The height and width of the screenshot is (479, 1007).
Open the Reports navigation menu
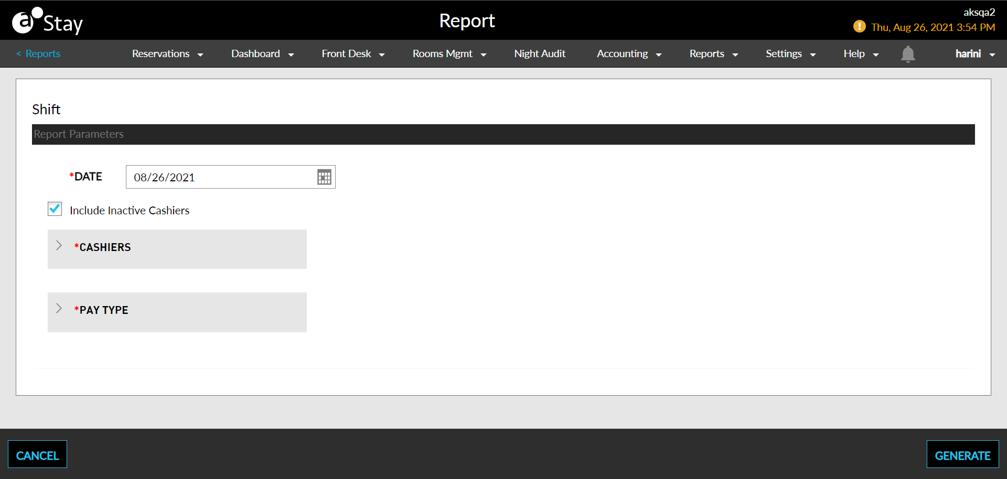713,54
